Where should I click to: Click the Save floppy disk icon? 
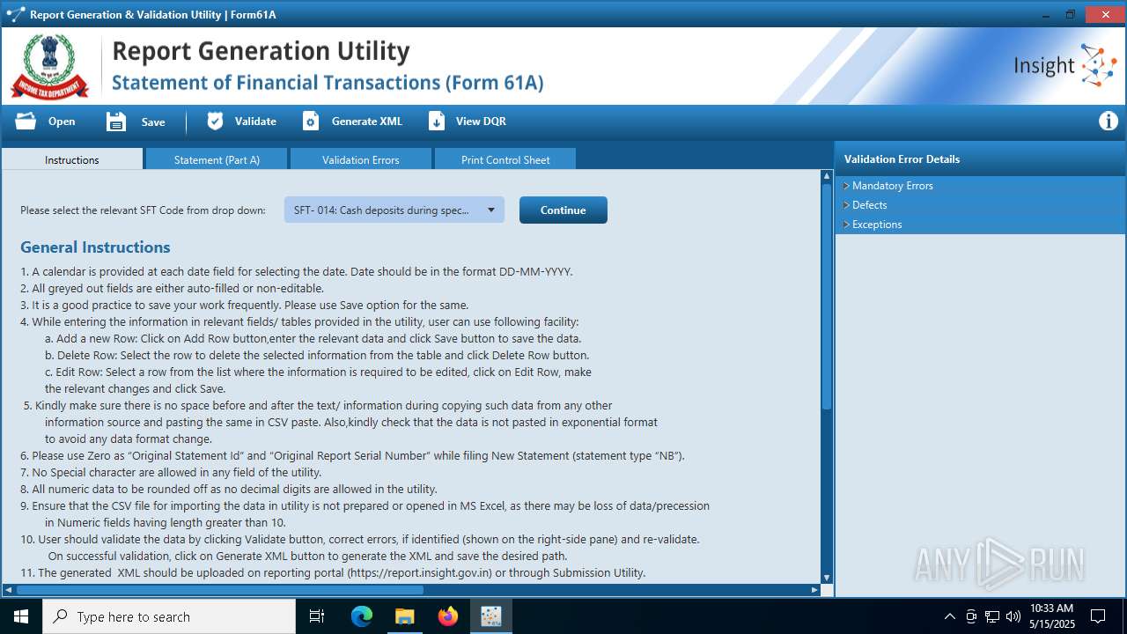(x=116, y=122)
